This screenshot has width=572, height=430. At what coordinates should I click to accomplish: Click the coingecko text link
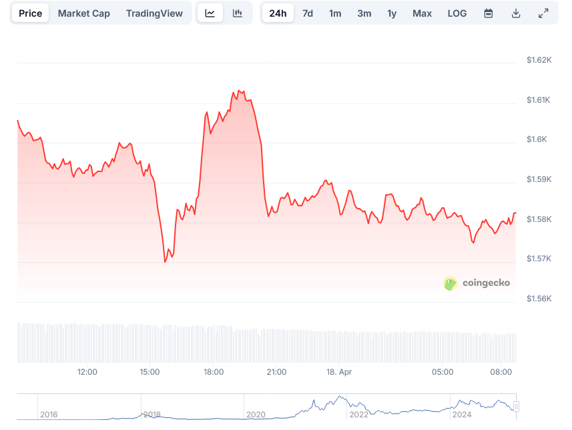485,283
